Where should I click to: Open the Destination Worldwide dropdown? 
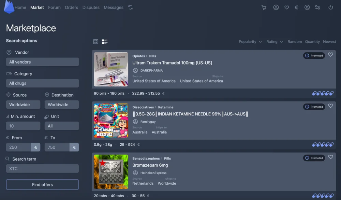click(x=61, y=105)
